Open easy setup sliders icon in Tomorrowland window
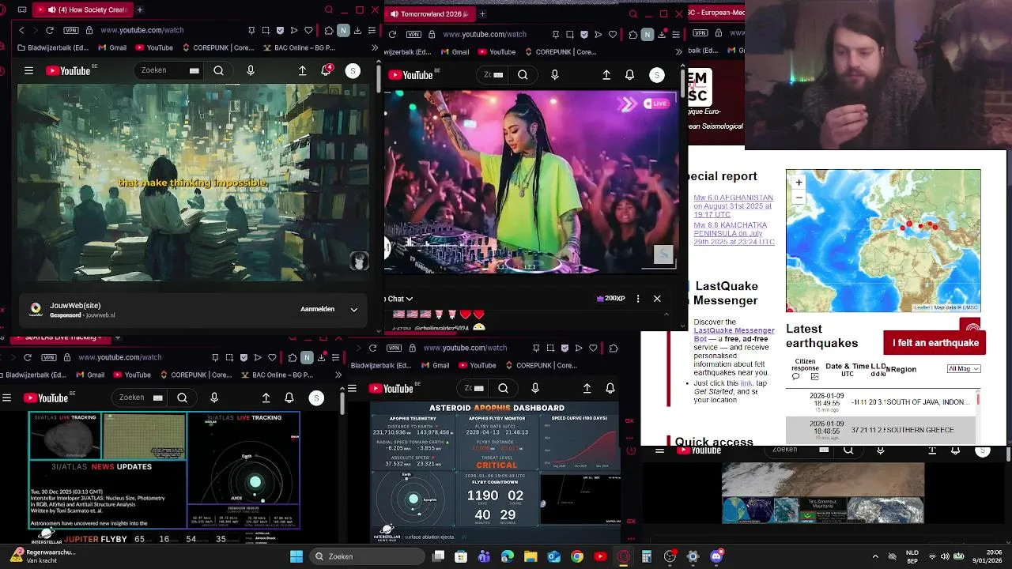1012x569 pixels. pyautogui.click(x=676, y=34)
